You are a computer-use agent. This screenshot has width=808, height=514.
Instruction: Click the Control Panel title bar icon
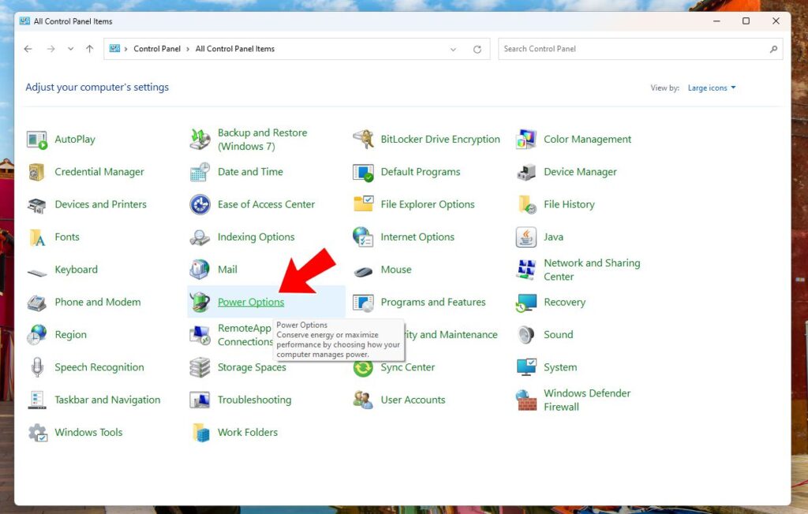click(x=24, y=21)
